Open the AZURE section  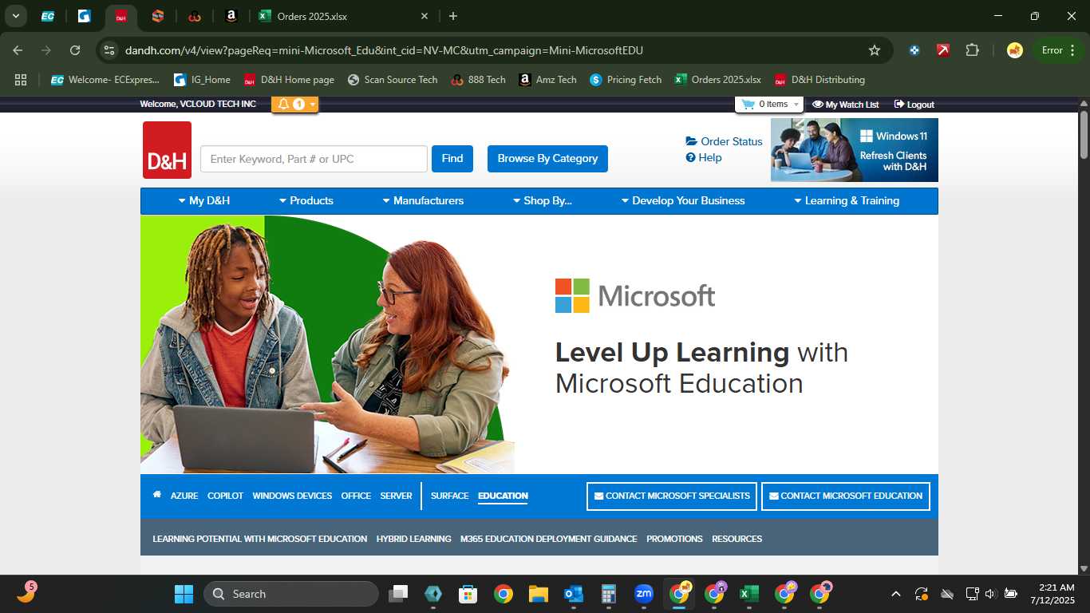tap(184, 496)
